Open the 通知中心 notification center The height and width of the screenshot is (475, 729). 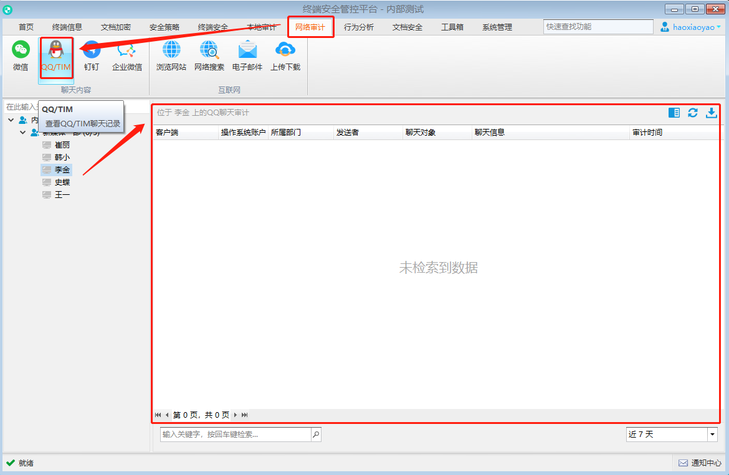point(700,463)
